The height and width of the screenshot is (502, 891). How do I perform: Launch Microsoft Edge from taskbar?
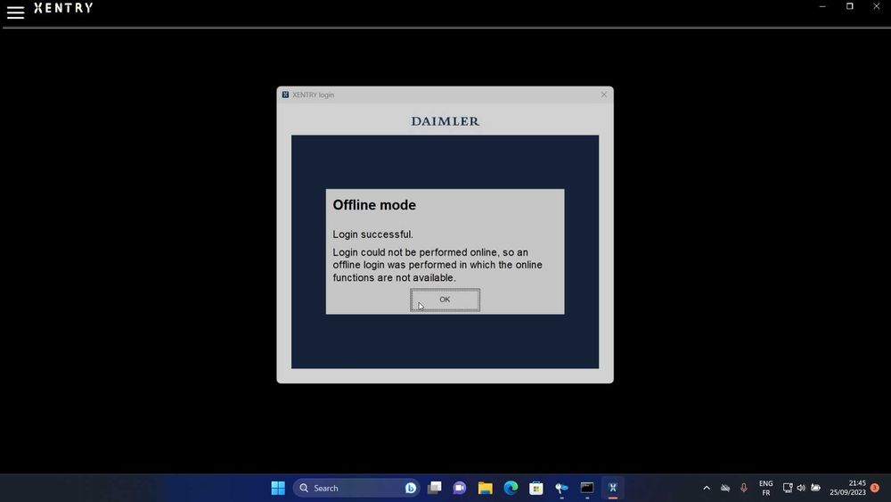511,488
